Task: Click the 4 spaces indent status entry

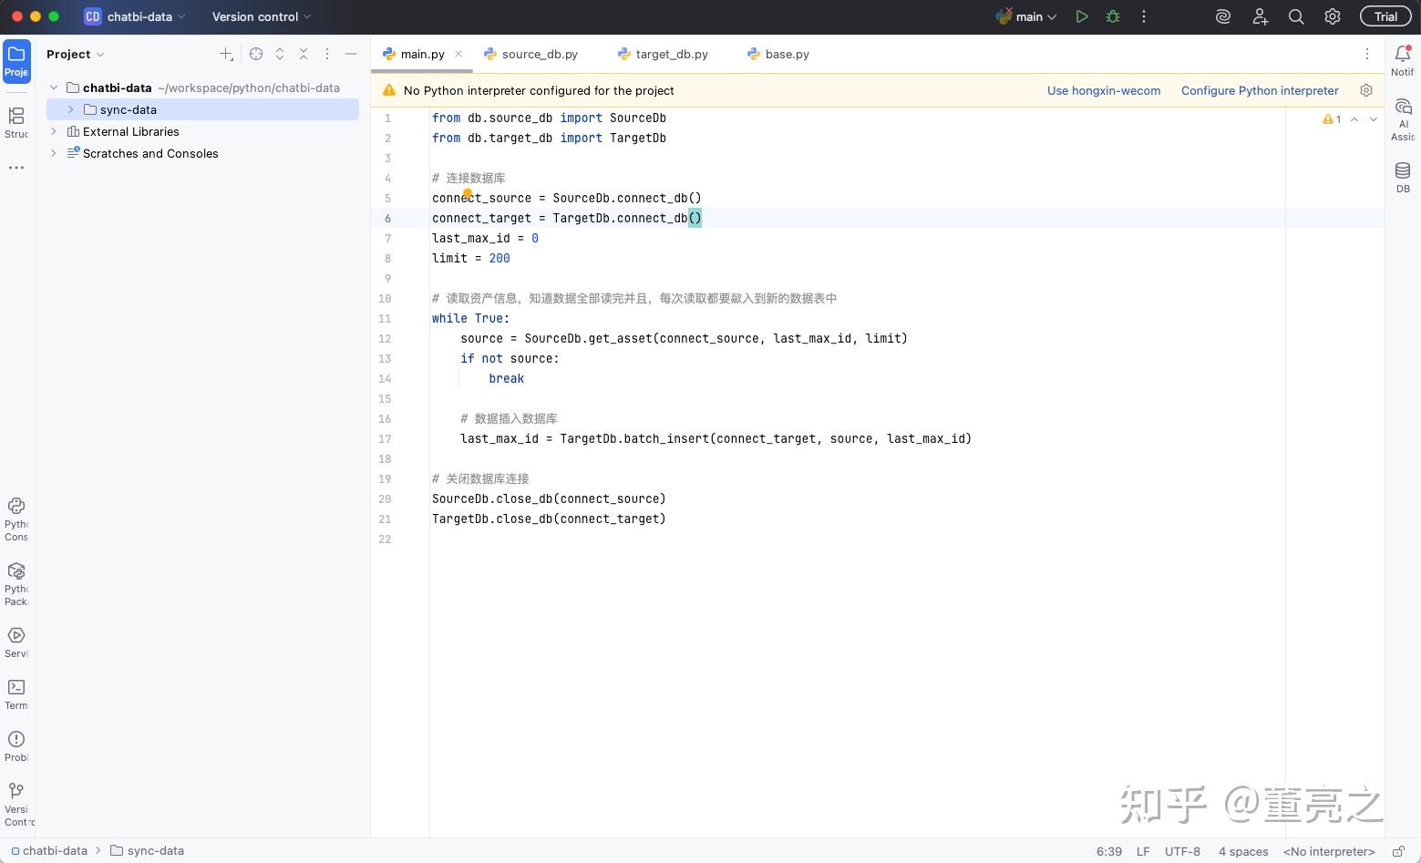Action: pyautogui.click(x=1243, y=851)
